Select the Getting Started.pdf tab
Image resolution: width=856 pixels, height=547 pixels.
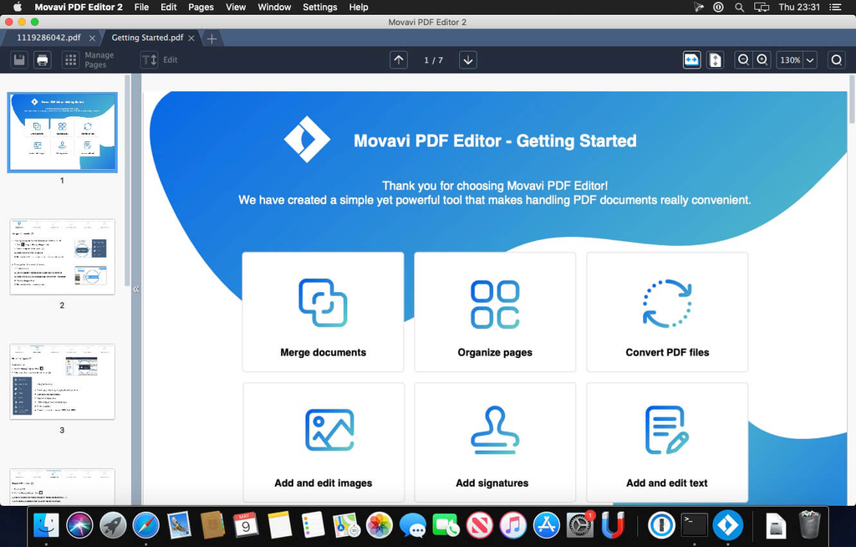(147, 38)
